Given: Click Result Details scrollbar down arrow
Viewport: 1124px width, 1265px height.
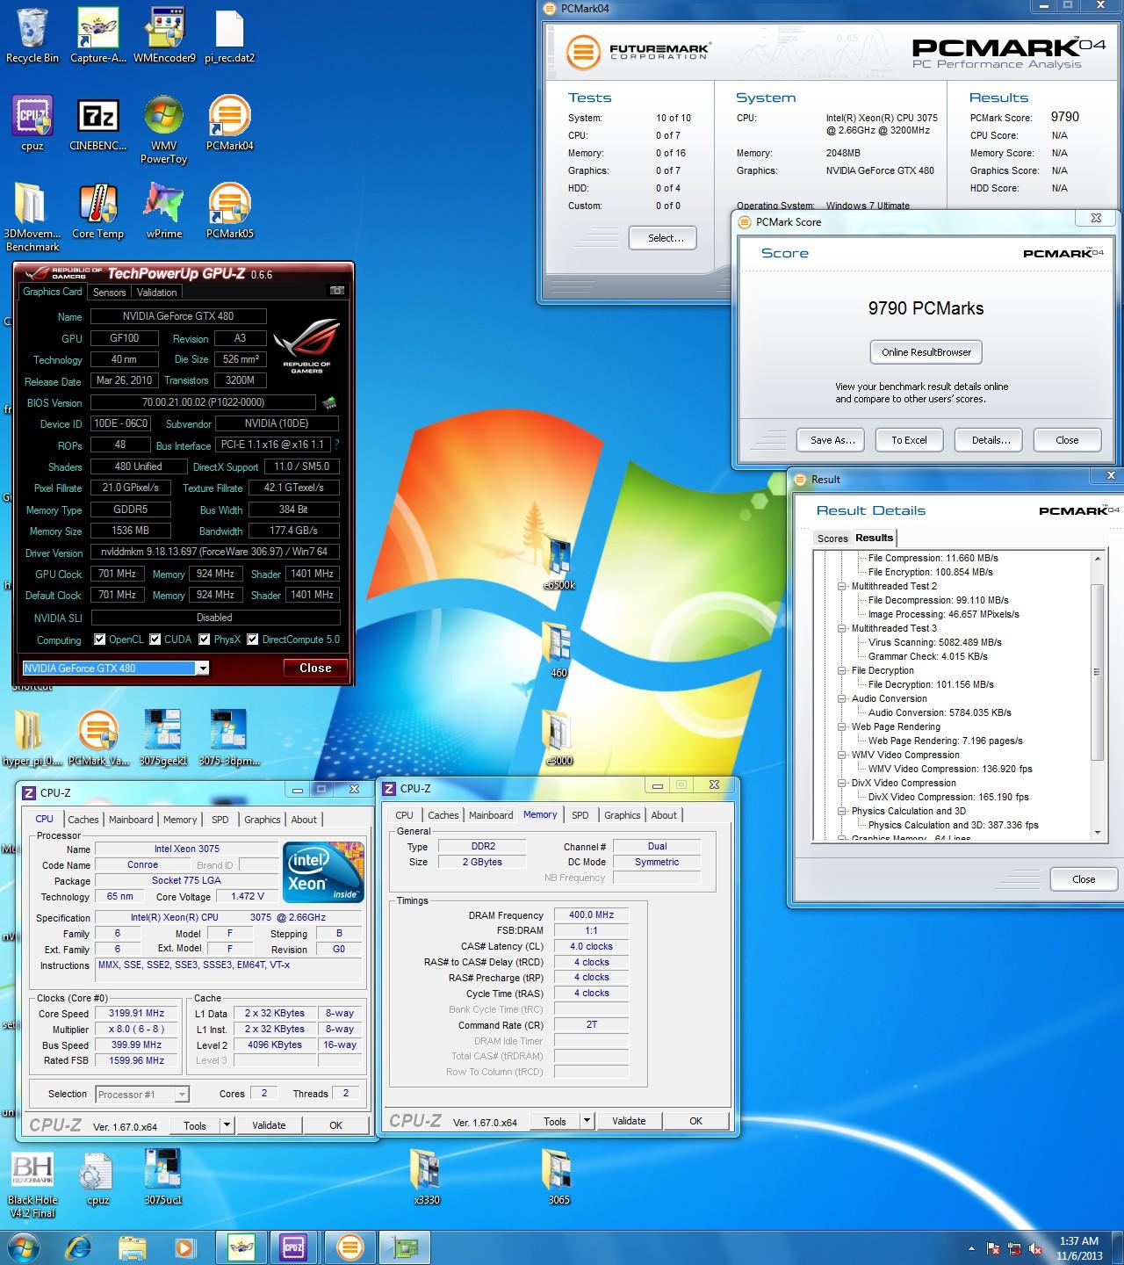Looking at the screenshot, I should coord(1098,833).
